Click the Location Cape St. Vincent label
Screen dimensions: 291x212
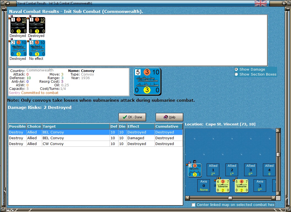pos(220,124)
